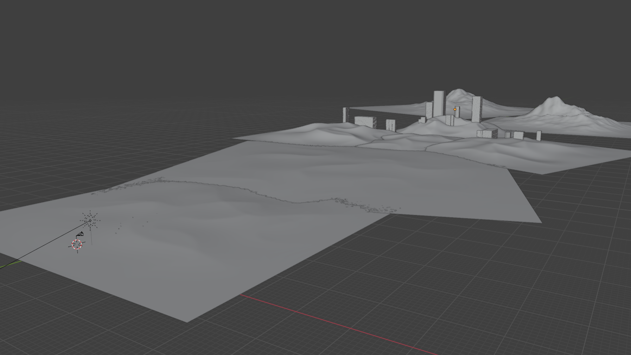This screenshot has height=355, width=631.
Task: Select the tall building right of the orange dot
Action: pos(477,109)
